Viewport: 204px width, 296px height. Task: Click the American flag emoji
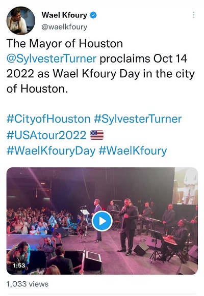[x=97, y=135]
